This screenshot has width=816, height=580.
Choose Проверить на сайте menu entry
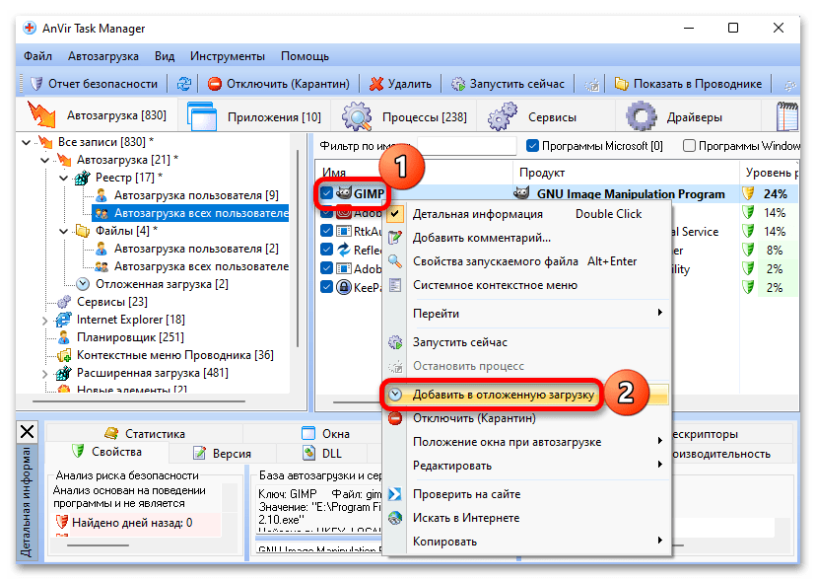click(x=525, y=494)
